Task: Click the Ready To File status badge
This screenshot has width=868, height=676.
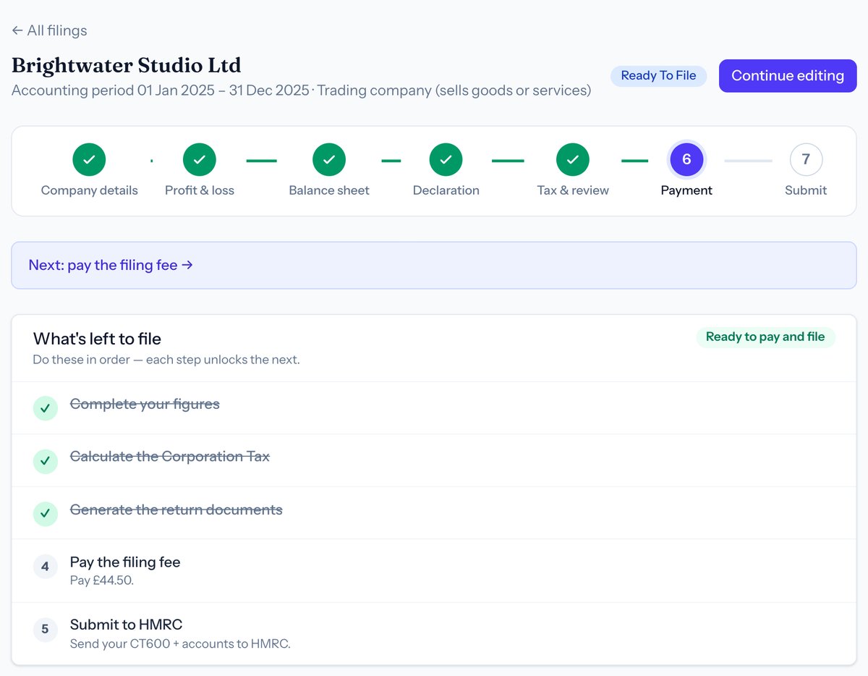Action: pyautogui.click(x=658, y=76)
